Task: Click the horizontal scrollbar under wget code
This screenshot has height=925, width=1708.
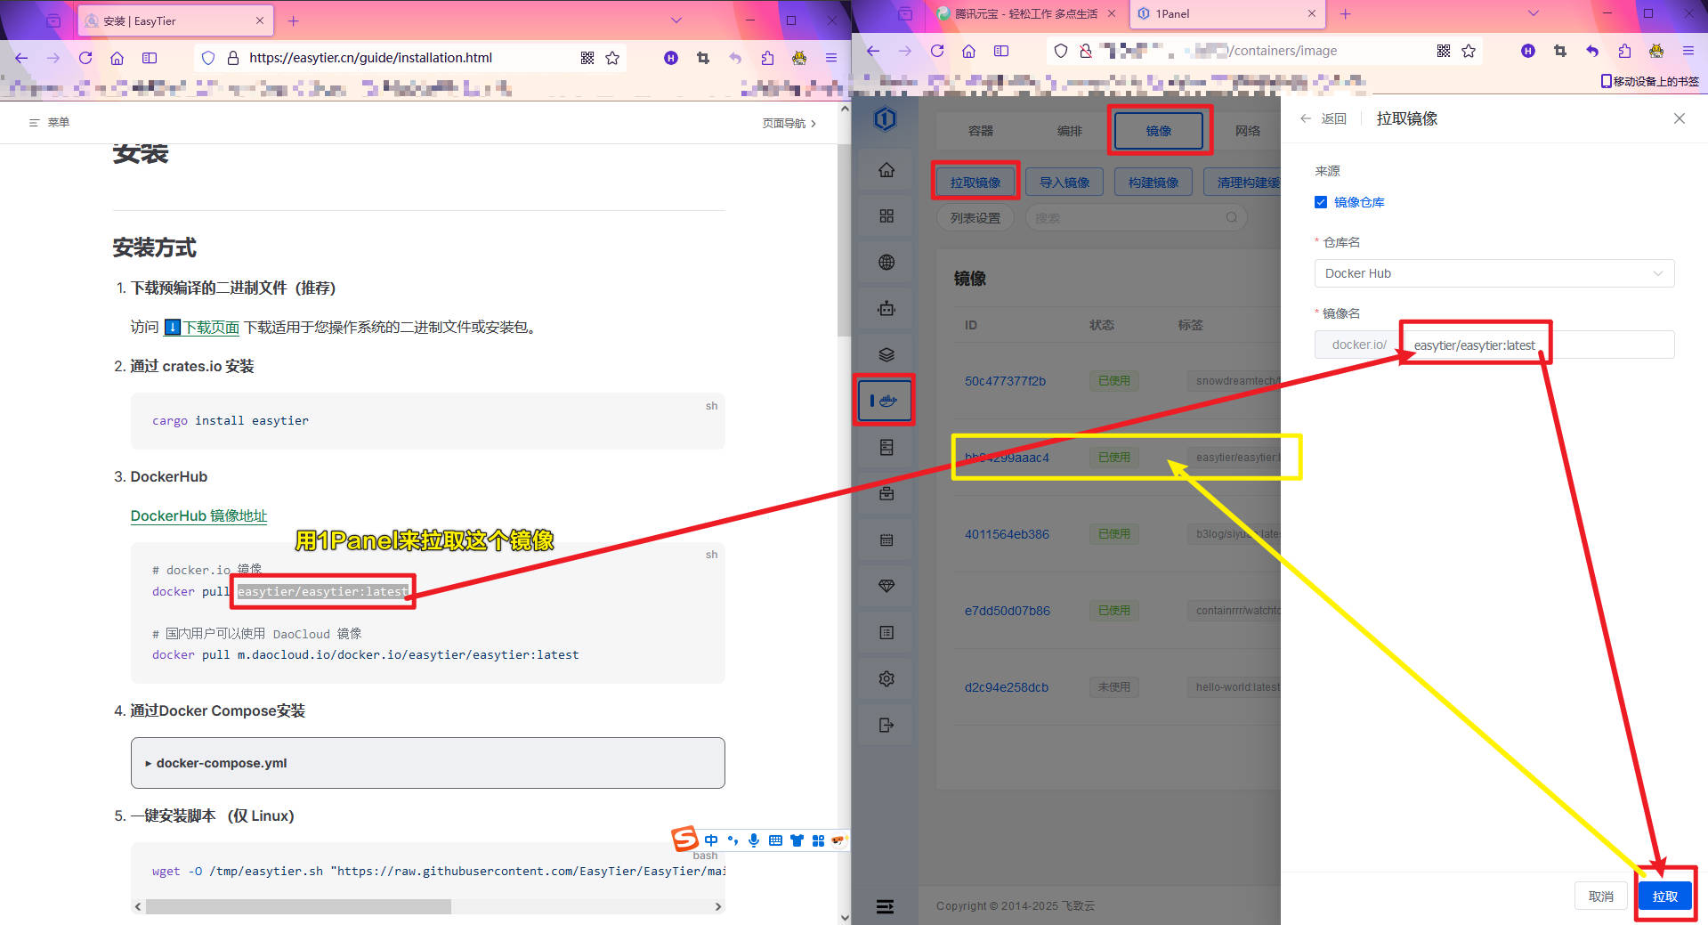Action: tap(298, 906)
